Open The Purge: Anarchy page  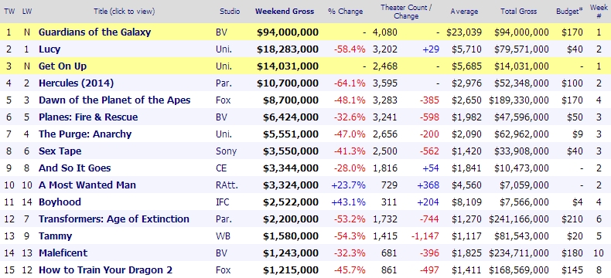tap(85, 134)
